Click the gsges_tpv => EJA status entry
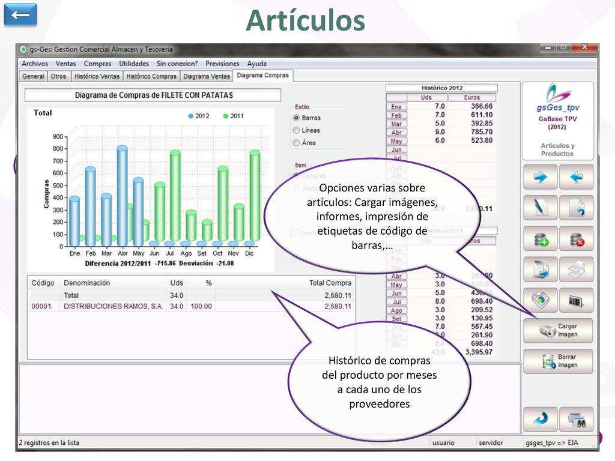The height and width of the screenshot is (461, 615). click(551, 442)
